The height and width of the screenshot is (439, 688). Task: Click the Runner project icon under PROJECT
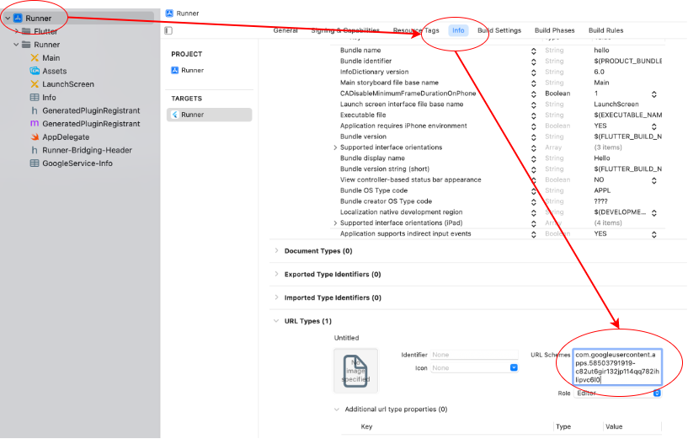(x=174, y=70)
